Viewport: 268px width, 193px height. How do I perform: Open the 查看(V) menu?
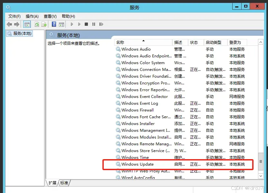pyautogui.click(x=50, y=16)
